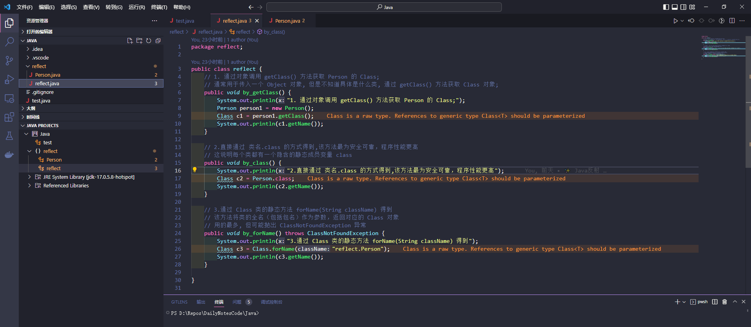Toggle secondary sidebar visibility
Screen dimensions: 751x327
[683, 7]
